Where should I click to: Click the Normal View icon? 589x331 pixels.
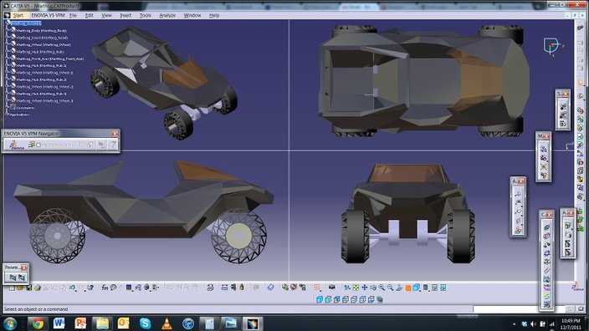(x=399, y=288)
